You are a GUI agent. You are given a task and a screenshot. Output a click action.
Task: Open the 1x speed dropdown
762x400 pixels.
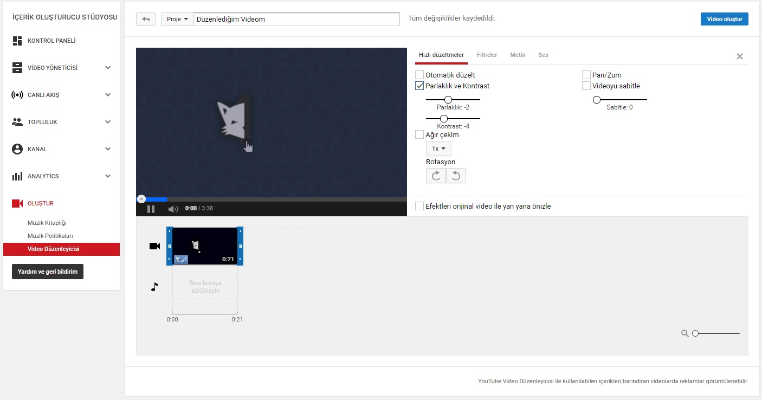[x=438, y=149]
